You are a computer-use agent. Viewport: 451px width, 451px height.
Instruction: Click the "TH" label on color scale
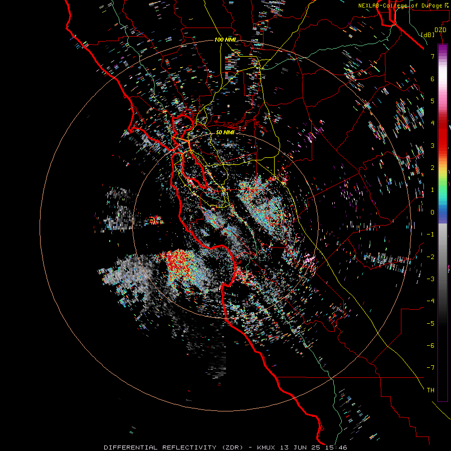pyautogui.click(x=430, y=390)
